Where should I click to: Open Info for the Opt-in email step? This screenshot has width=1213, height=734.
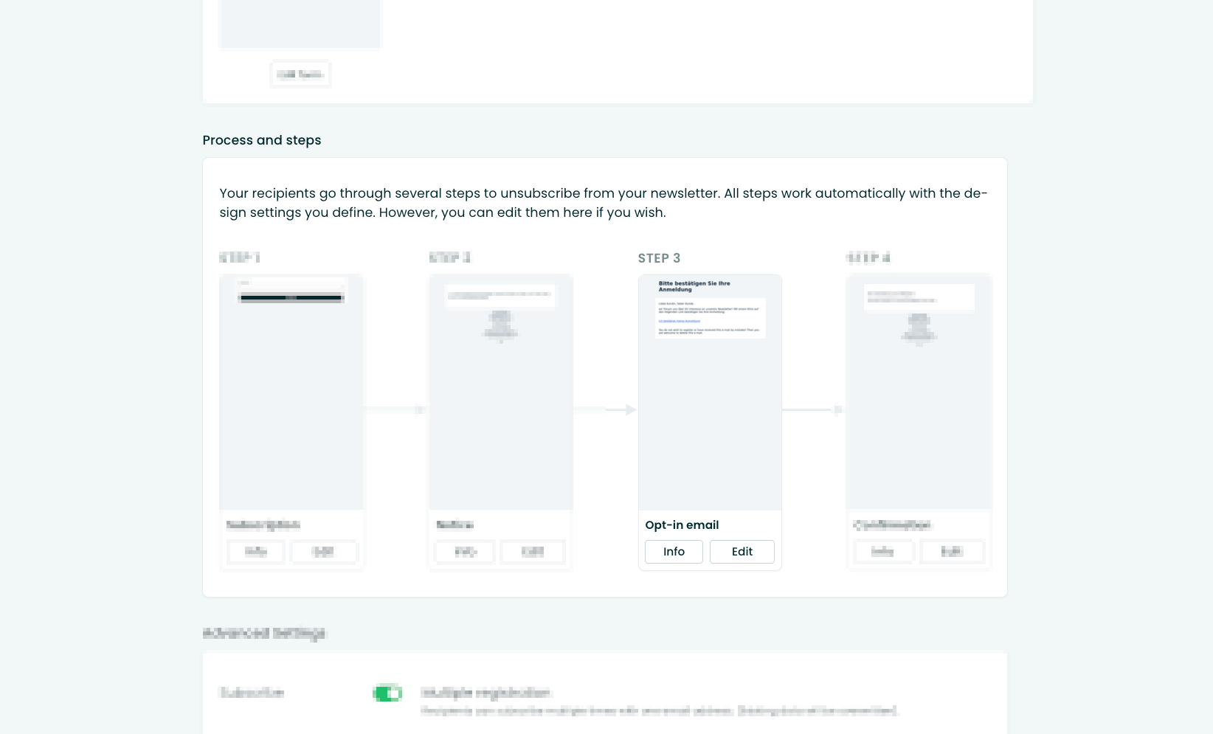(x=674, y=552)
